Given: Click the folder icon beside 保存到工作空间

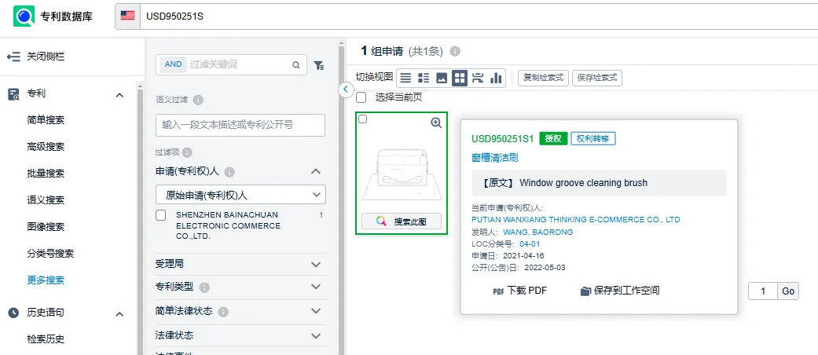Looking at the screenshot, I should [x=585, y=291].
